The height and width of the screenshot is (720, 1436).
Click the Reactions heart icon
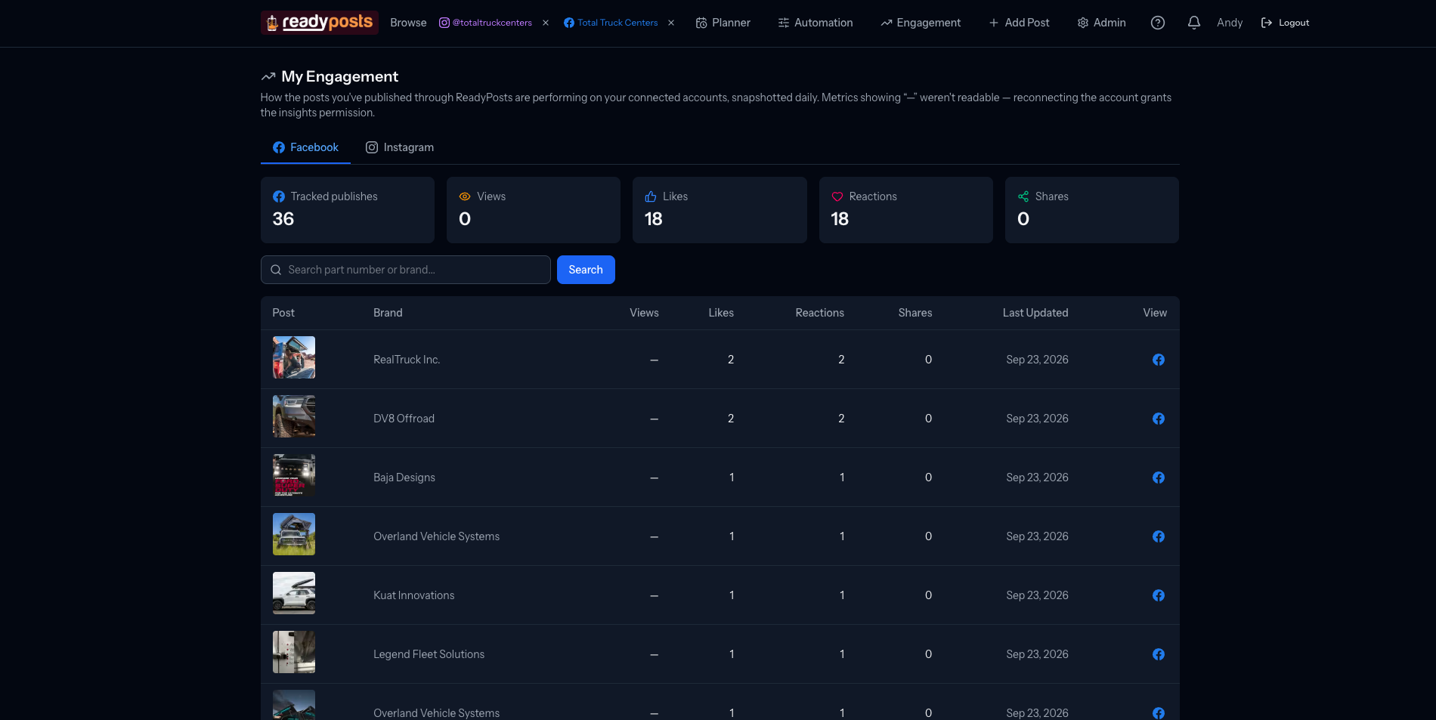[837, 196]
